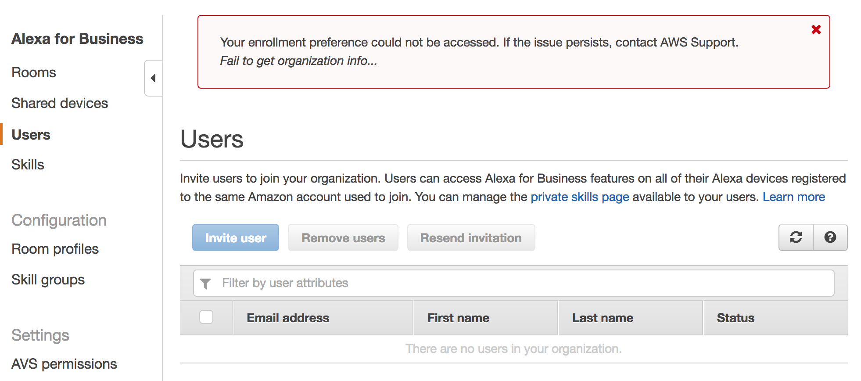Open AVS permissions settings
Viewport: 861px width, 381px height.
[x=64, y=364]
